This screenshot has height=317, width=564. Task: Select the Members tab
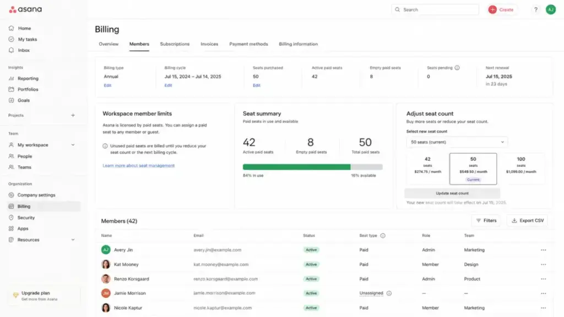pyautogui.click(x=139, y=44)
